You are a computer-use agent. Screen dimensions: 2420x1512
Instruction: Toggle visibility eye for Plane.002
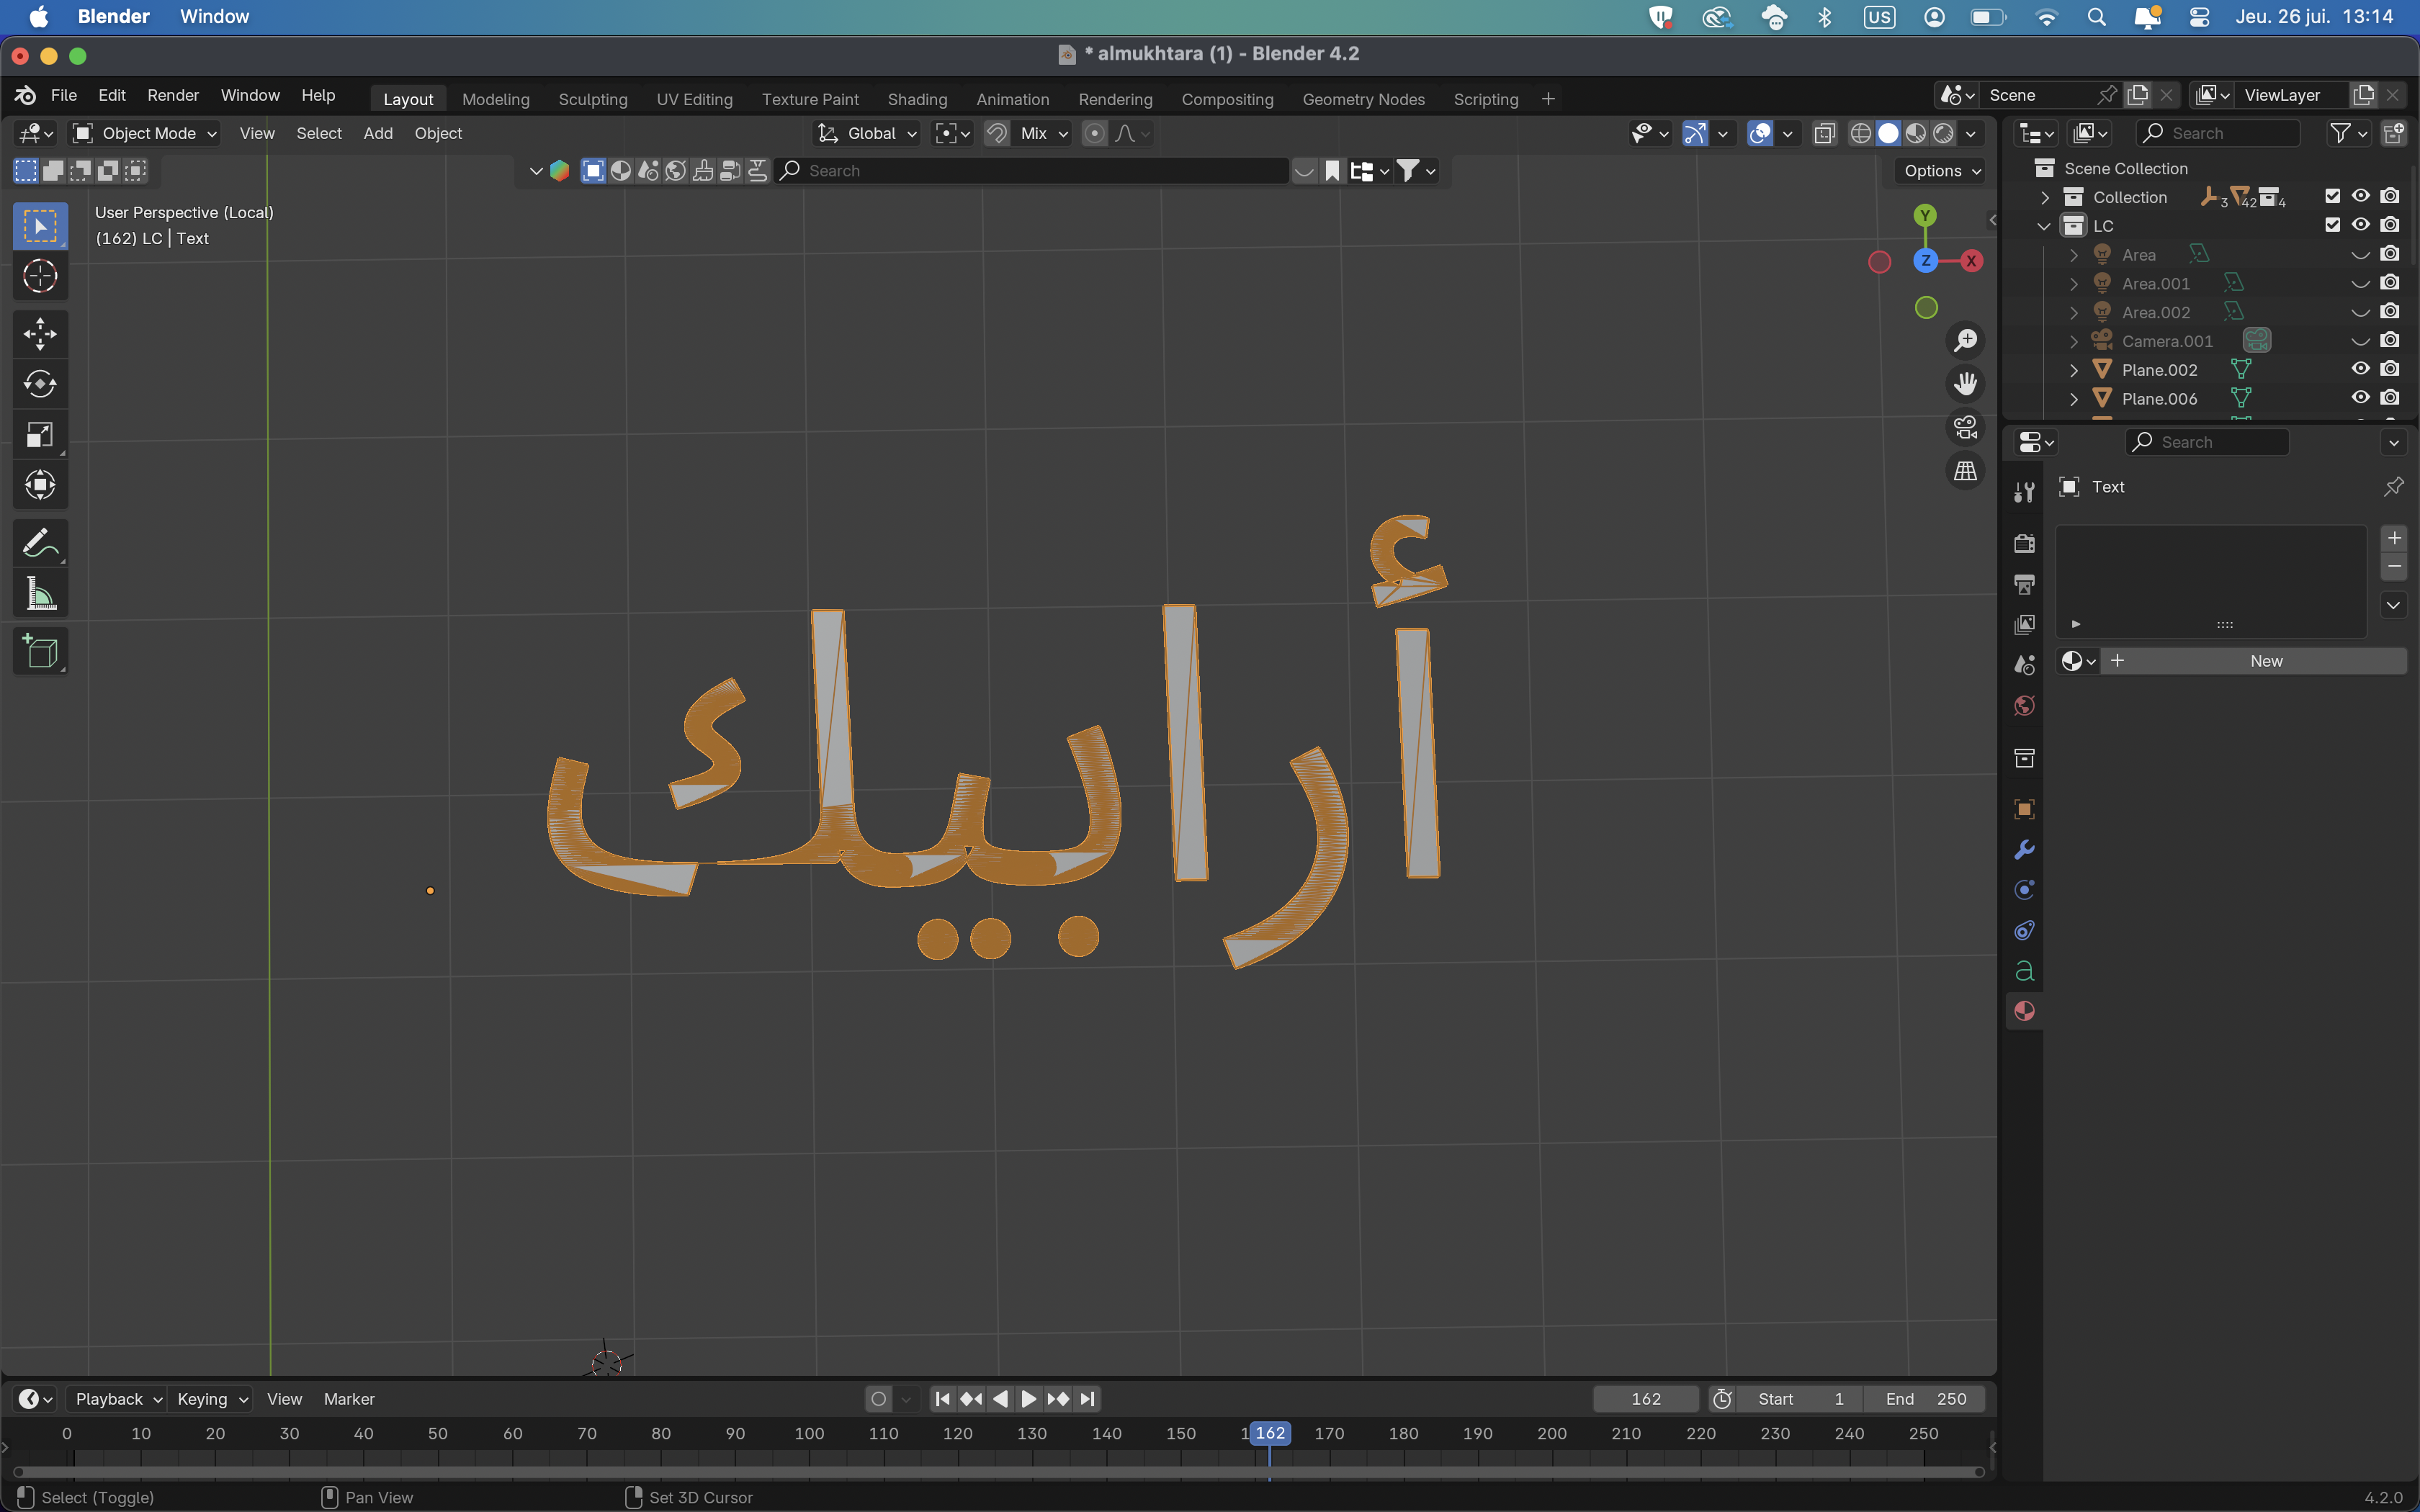click(x=2361, y=369)
